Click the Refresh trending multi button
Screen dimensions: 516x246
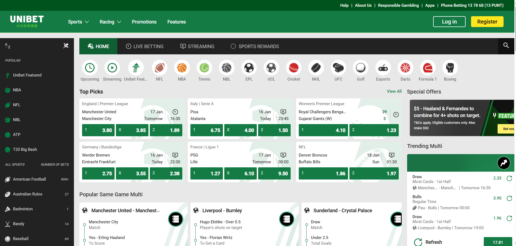click(x=428, y=242)
